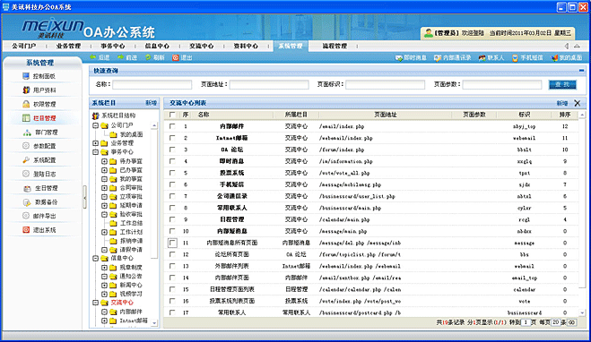Collapse the 交流中心 tree node
The width and height of the screenshot is (591, 342).
pos(95,303)
